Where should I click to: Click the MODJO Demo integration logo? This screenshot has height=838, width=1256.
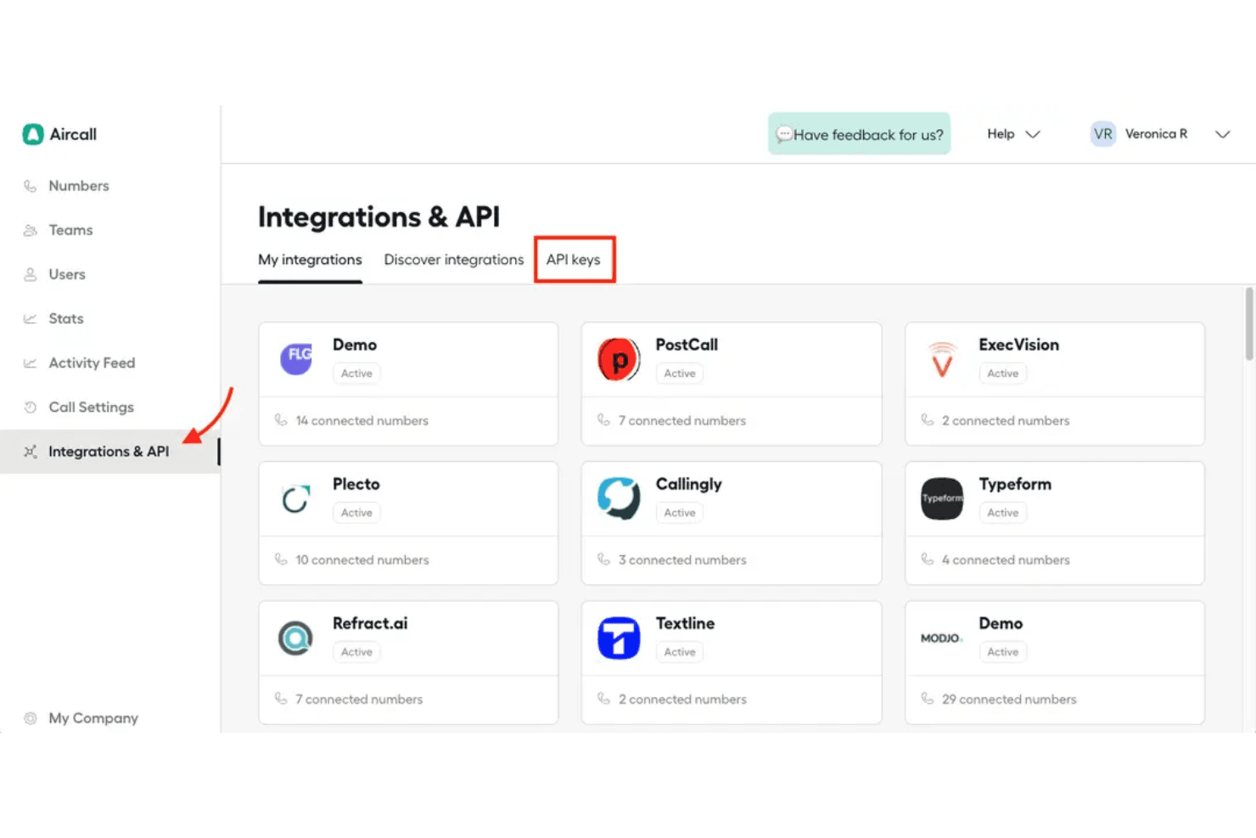[942, 638]
